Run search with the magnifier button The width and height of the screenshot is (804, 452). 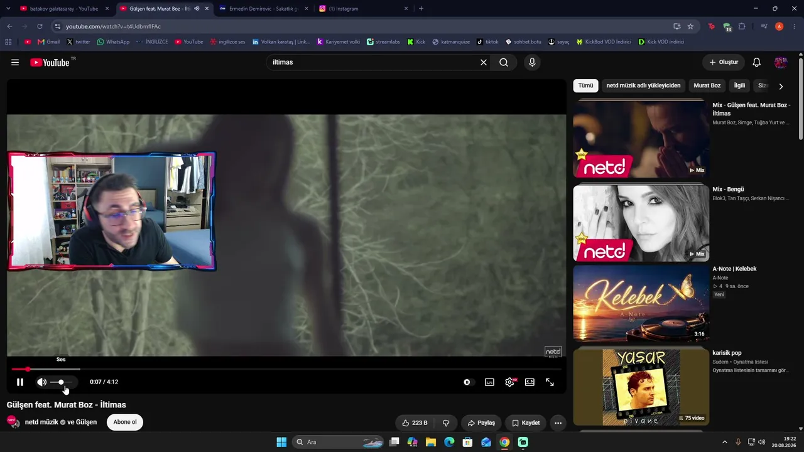504,62
